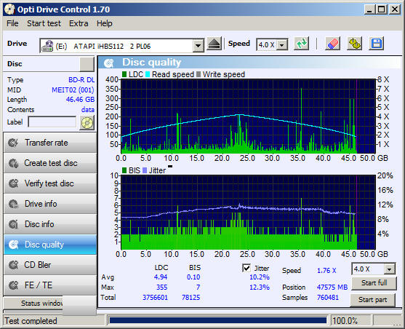Open the Start test menu

tap(44, 23)
